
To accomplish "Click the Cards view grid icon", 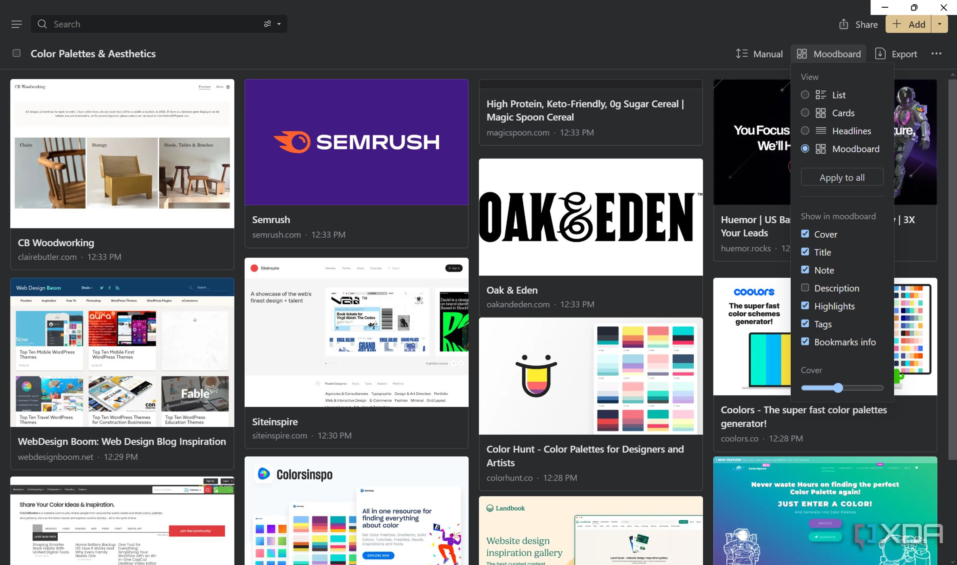I will click(x=821, y=113).
